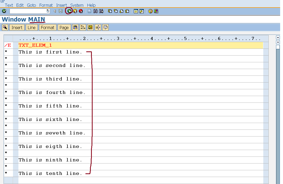The width and height of the screenshot is (283, 184).
Task: Open the Format menu in menu bar
Action: tap(46, 5)
